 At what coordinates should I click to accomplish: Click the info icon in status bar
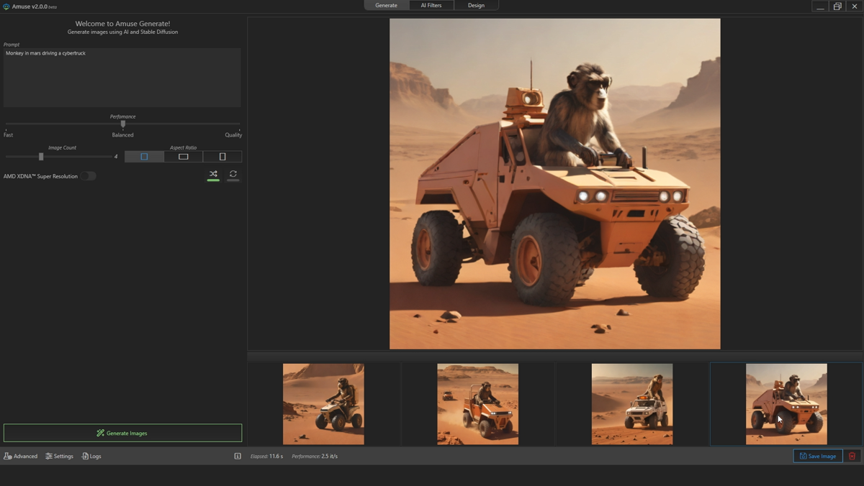238,456
